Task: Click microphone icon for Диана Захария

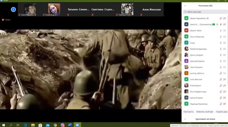Action: (221, 55)
